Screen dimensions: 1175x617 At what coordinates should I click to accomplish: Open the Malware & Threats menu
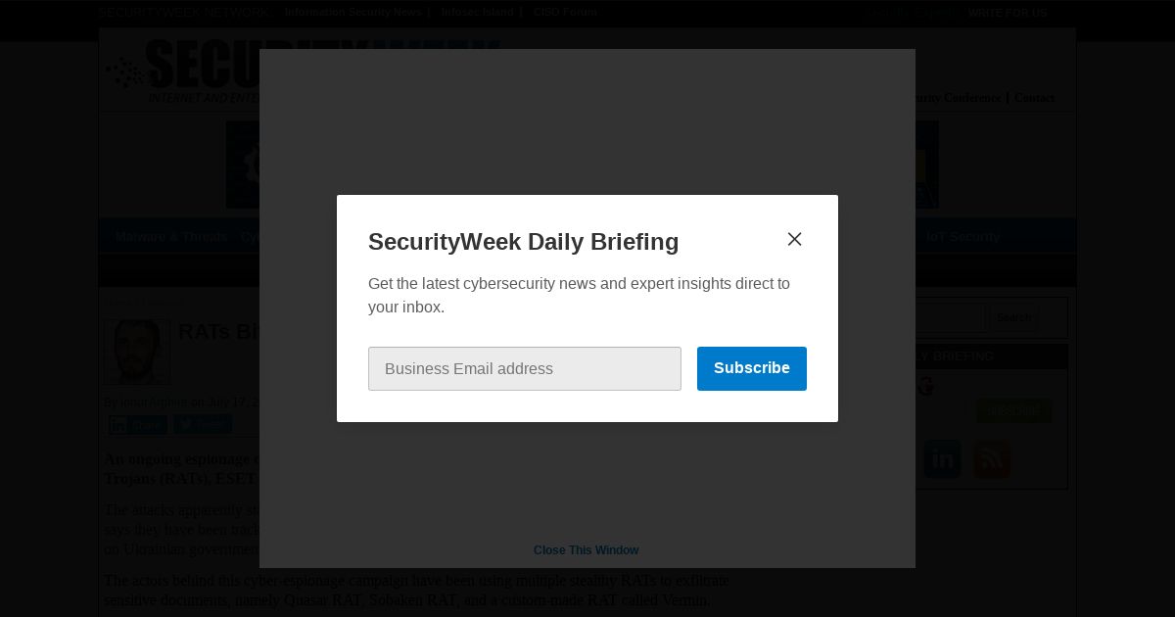coord(171,236)
